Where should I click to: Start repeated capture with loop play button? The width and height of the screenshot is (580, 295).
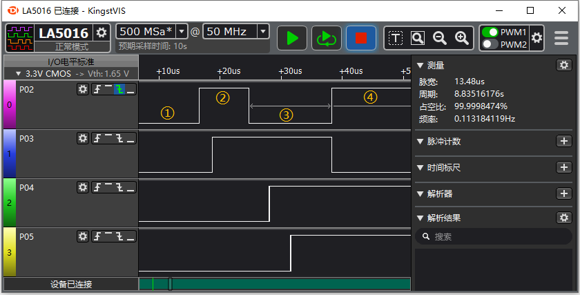pyautogui.click(x=326, y=38)
